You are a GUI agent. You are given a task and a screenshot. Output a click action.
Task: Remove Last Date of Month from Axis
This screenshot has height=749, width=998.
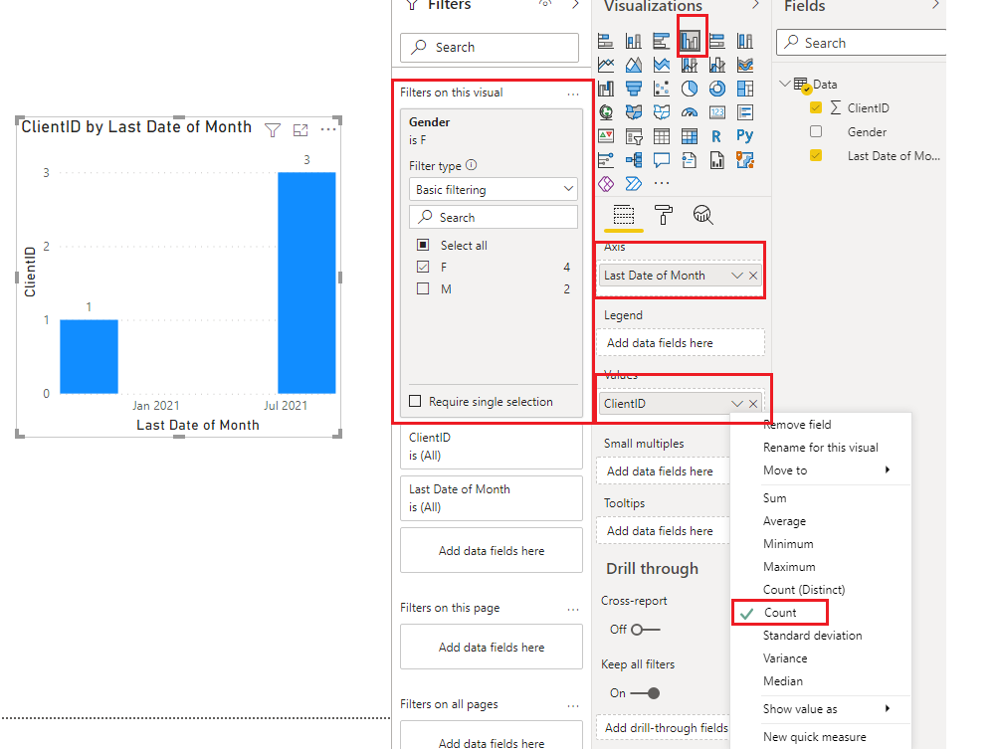(753, 276)
